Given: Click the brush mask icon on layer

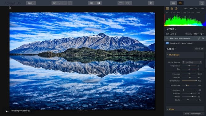Looking at the screenshot, I should (199, 38).
